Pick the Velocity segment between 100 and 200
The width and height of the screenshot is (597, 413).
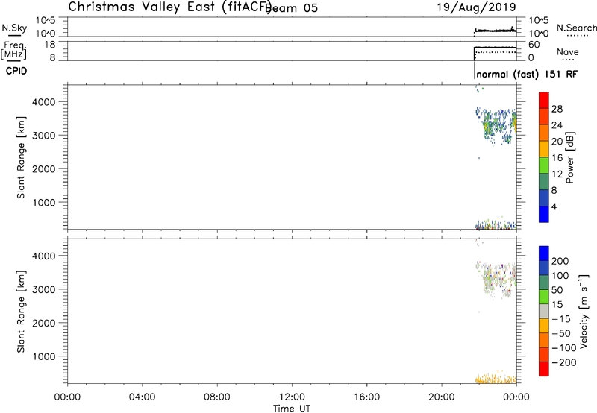tap(544, 268)
